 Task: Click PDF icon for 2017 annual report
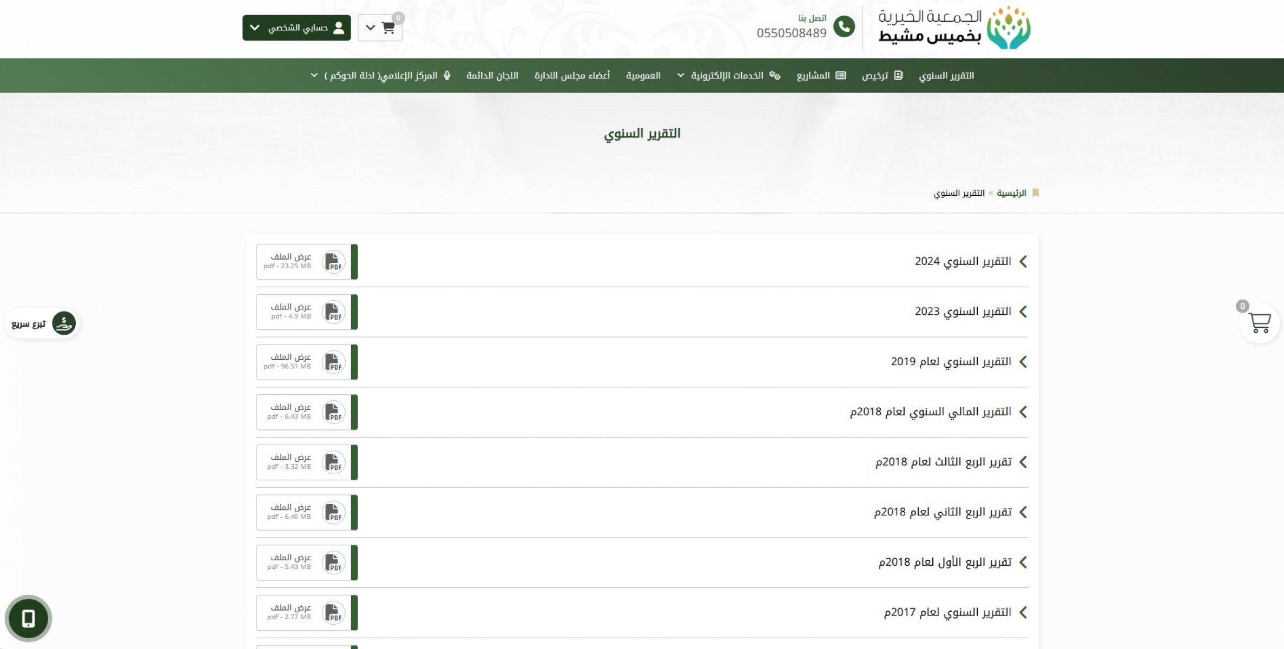coord(333,613)
